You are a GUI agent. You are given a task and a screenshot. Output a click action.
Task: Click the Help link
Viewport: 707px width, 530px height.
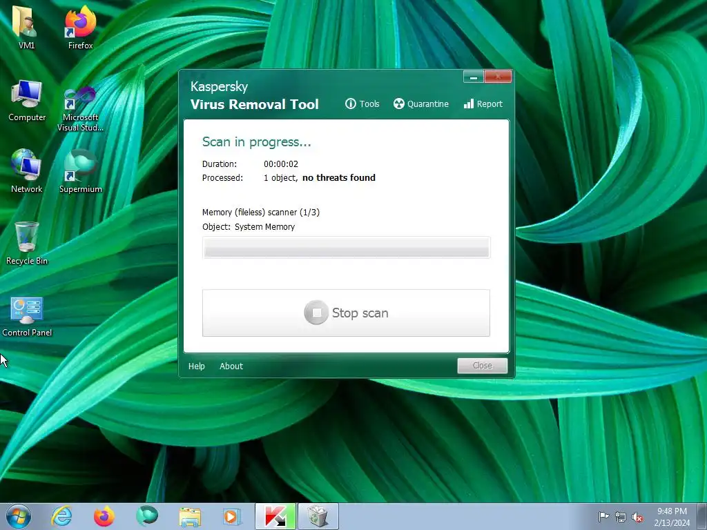click(197, 366)
